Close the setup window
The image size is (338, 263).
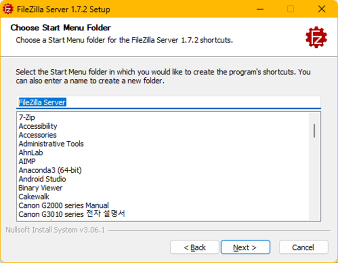322,9
